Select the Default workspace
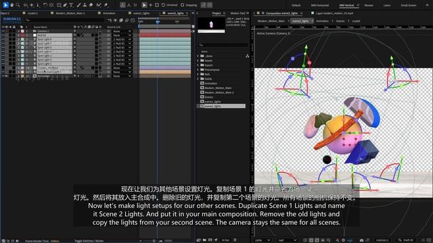This screenshot has height=243, width=433. click(x=296, y=5)
